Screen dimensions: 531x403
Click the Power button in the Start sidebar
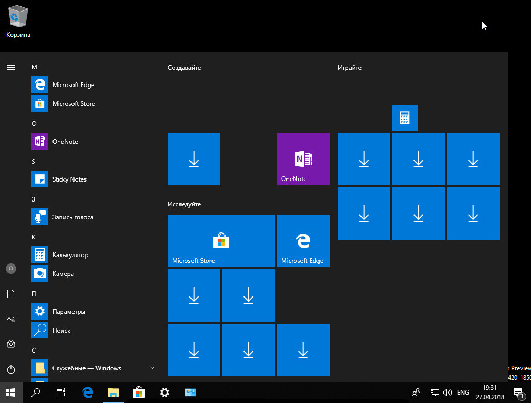pos(11,369)
